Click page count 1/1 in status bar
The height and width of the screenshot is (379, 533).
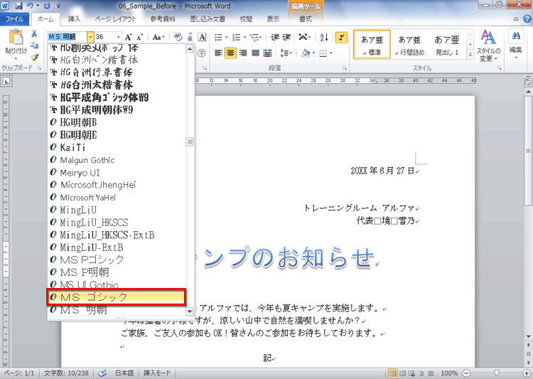pyautogui.click(x=19, y=373)
